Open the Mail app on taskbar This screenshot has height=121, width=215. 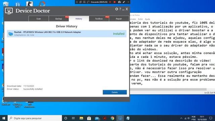click(x=97, y=118)
